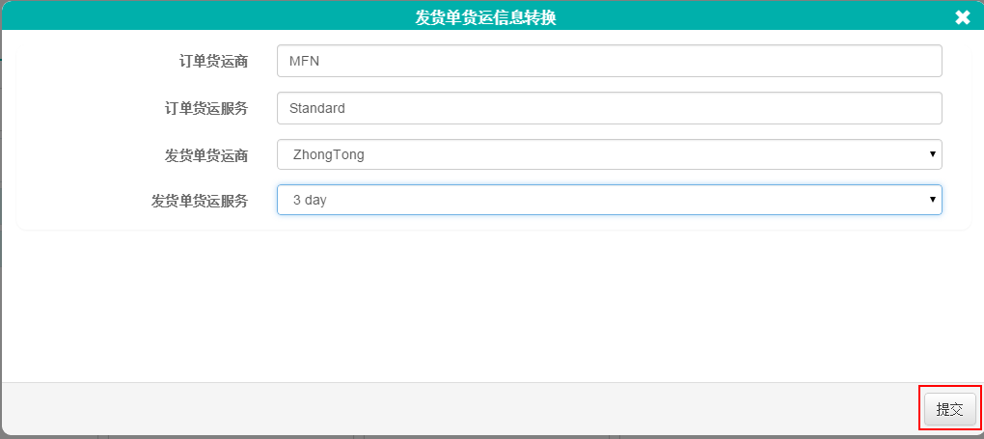Click the arrow on the ZhongTong select box
The image size is (984, 439).
(x=933, y=154)
